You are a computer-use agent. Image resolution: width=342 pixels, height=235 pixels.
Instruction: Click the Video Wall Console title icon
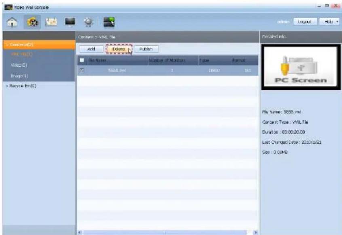8,7
